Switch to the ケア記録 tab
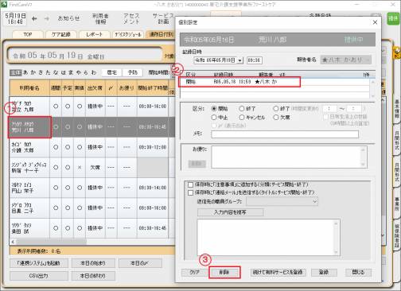 (61, 34)
